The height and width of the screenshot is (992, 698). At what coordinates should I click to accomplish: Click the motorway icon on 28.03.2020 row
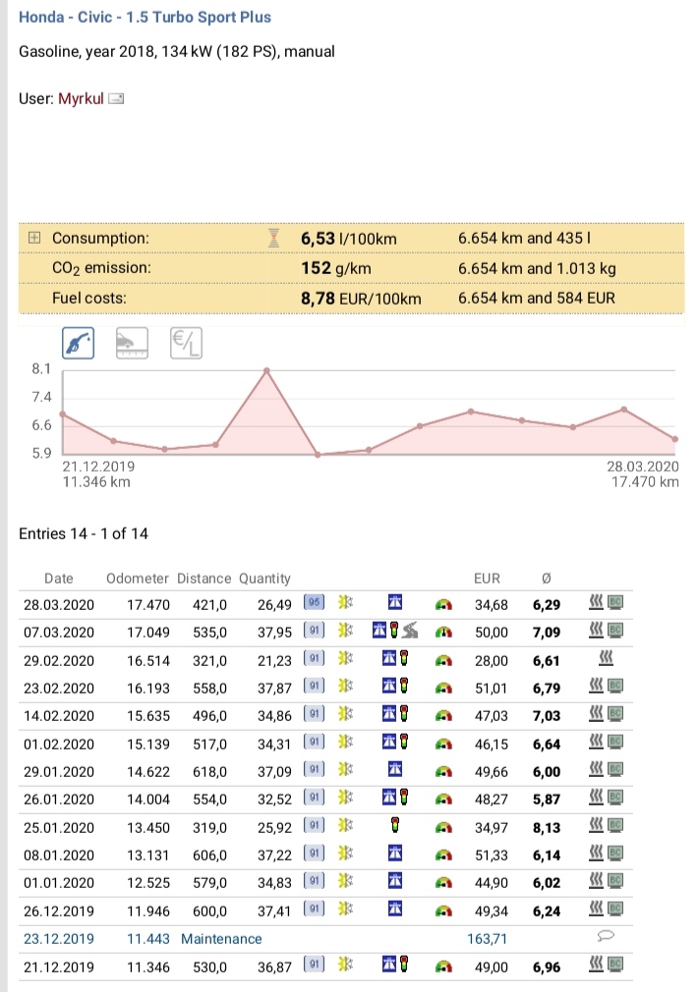point(395,602)
